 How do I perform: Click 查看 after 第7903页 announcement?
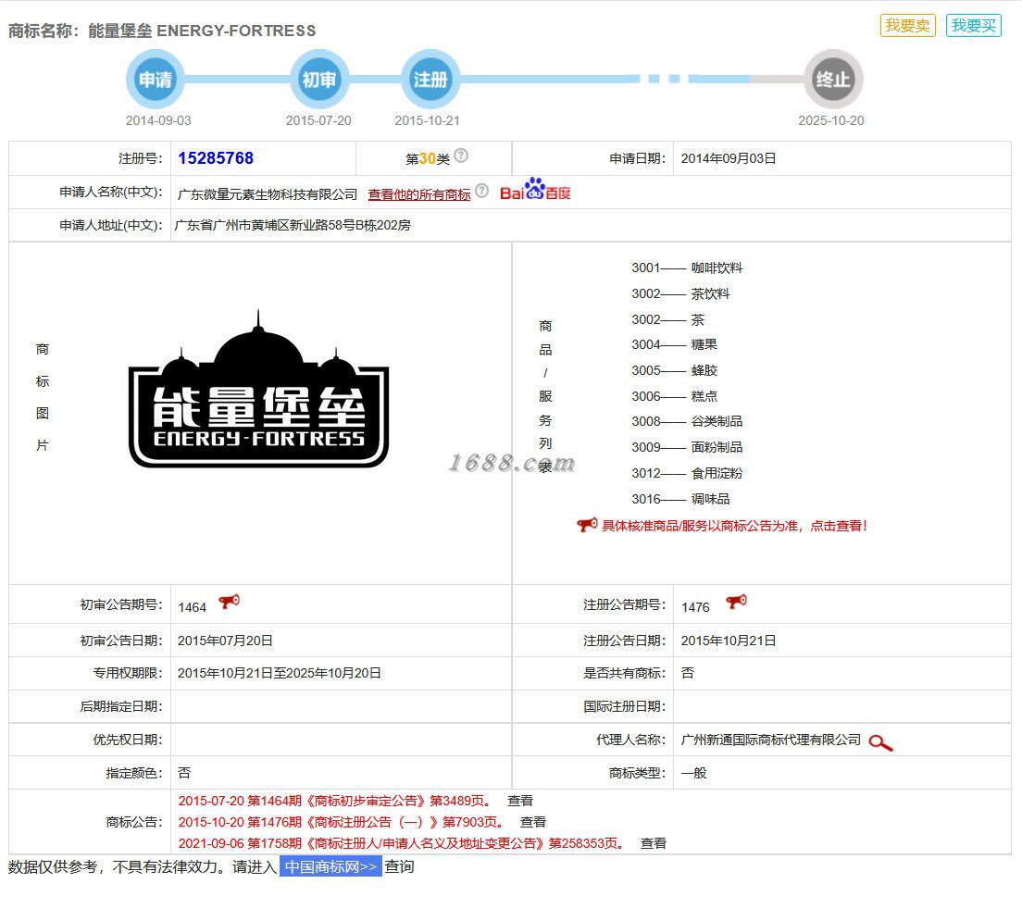click(533, 822)
